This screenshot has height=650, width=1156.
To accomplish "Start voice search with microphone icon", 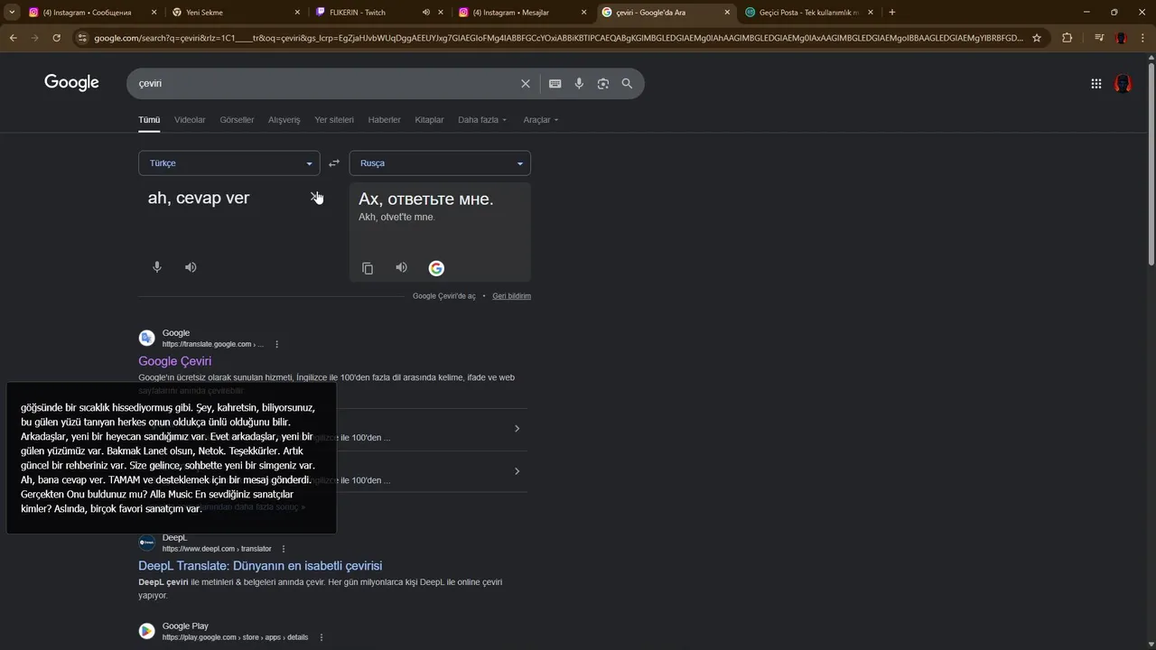I will pyautogui.click(x=579, y=83).
